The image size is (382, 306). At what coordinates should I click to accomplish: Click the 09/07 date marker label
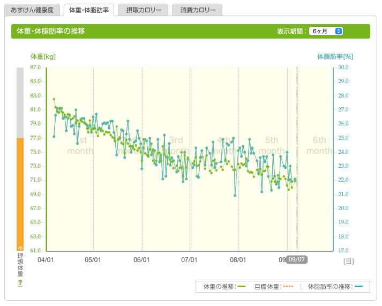[x=296, y=259]
